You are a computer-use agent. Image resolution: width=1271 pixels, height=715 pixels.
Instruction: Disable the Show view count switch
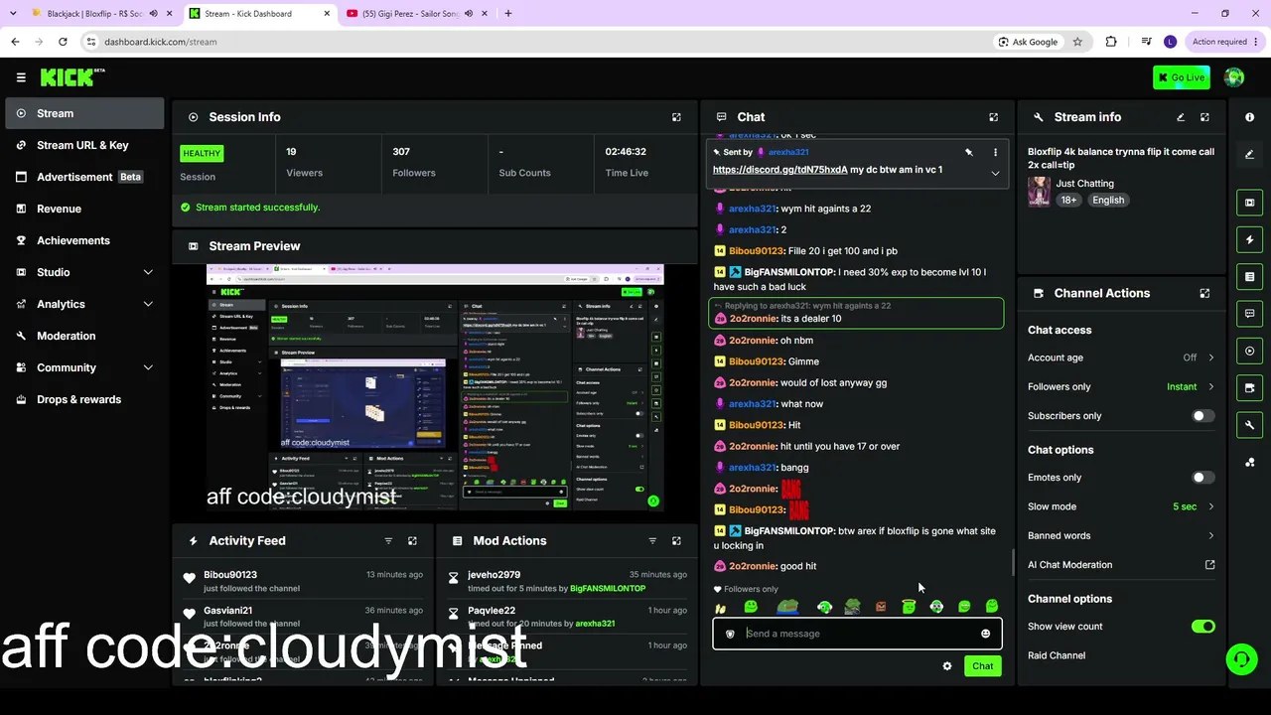pyautogui.click(x=1202, y=627)
